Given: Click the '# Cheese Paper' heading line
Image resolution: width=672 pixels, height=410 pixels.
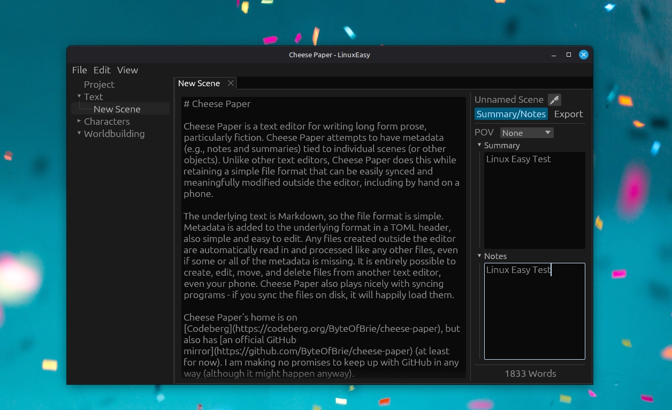Looking at the screenshot, I should click(x=217, y=104).
